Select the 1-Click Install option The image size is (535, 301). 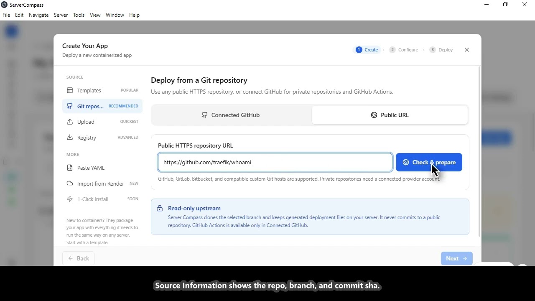[x=102, y=199]
